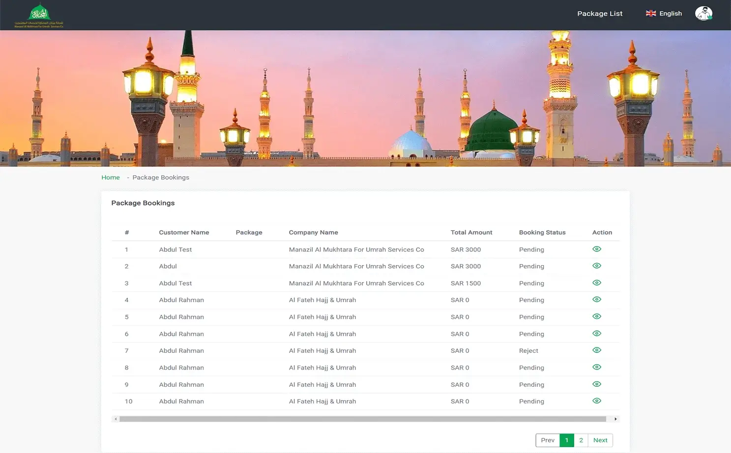The height and width of the screenshot is (453, 731).
Task: Go to page 2 of bookings
Action: 581,440
